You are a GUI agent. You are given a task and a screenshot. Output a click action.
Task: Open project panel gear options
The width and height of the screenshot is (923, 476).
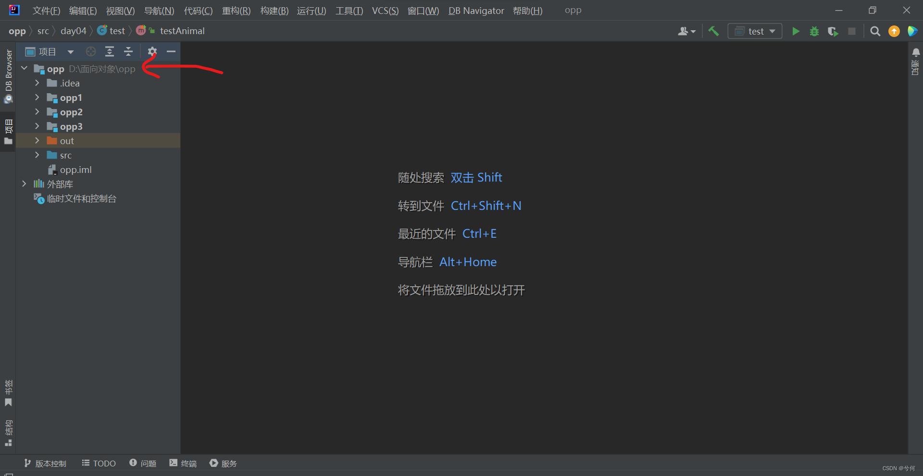click(152, 51)
